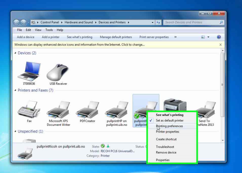Collapse the Printers and Faxes (7) group

(x=15, y=90)
